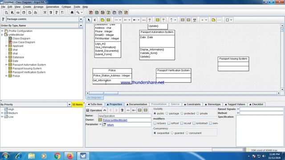Select public visibility radio button

[x=155, y=113]
